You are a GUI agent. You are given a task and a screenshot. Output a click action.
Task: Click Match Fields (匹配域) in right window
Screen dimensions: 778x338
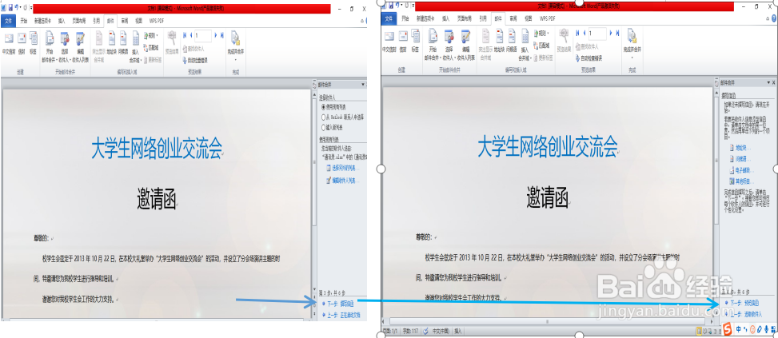[x=542, y=46]
